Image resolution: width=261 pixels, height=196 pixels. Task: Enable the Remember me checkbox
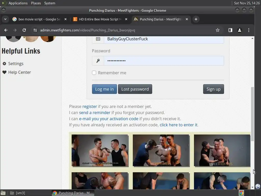click(x=94, y=73)
